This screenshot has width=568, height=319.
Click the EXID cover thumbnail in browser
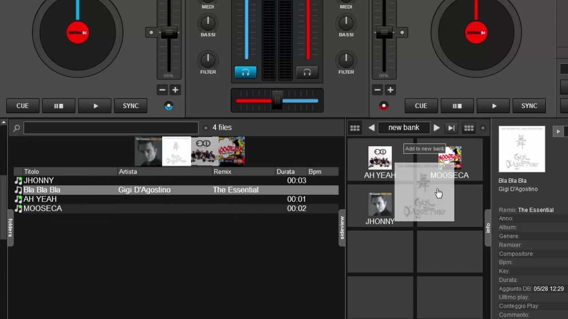click(204, 152)
